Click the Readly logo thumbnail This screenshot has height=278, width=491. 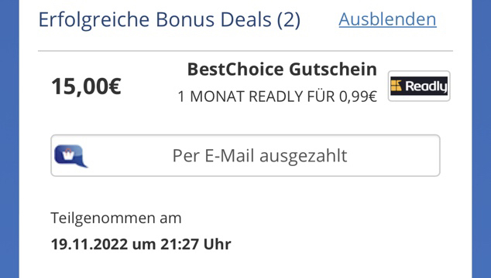point(419,86)
